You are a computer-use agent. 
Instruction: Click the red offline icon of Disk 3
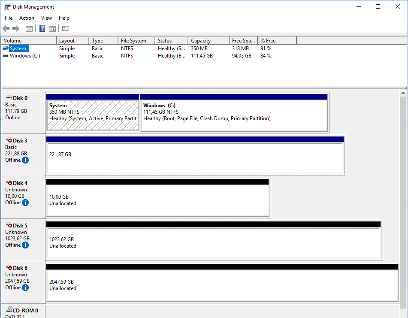pos(9,140)
